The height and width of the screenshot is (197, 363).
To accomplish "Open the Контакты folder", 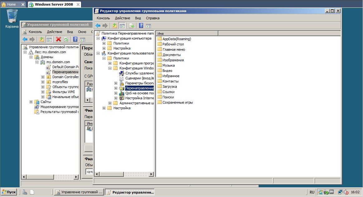I will (x=168, y=81).
